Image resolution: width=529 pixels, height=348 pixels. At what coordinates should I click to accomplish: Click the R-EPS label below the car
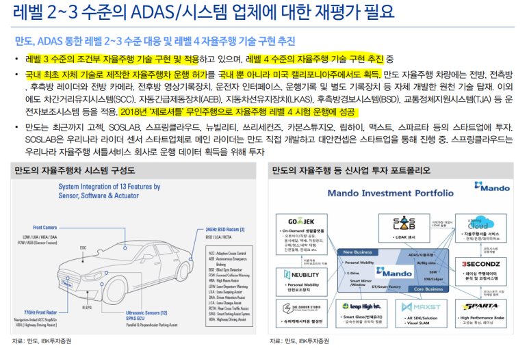(x=87, y=307)
